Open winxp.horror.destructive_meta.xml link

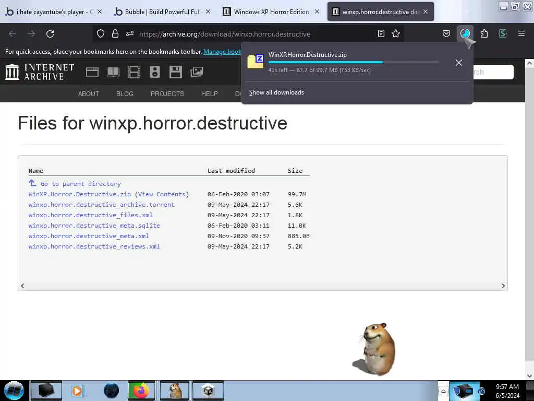89,236
